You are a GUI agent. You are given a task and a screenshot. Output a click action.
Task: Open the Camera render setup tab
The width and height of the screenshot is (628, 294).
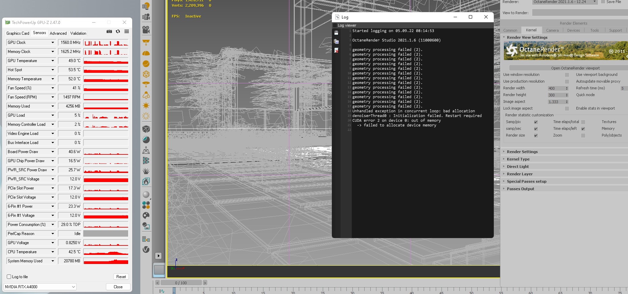point(552,30)
